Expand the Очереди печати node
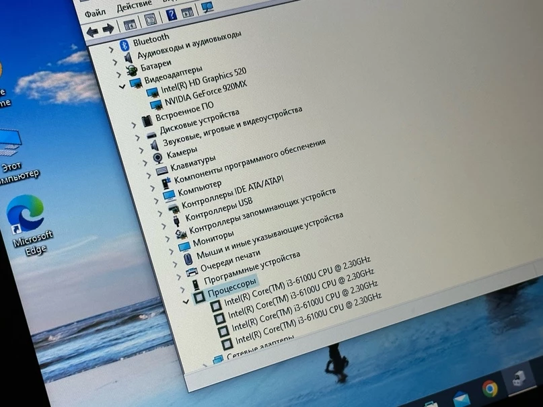 coord(179,277)
